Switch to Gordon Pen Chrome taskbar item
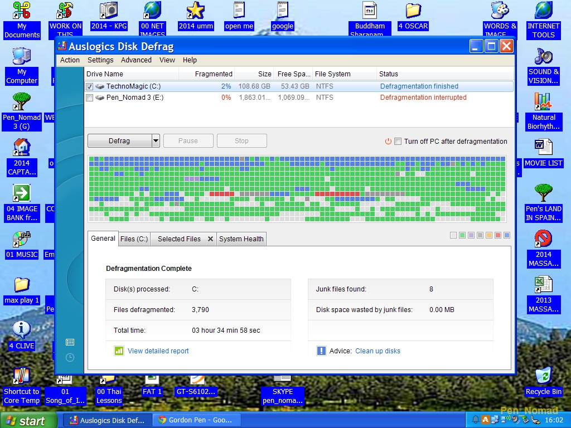Viewport: 571px width, 428px height. tap(197, 420)
